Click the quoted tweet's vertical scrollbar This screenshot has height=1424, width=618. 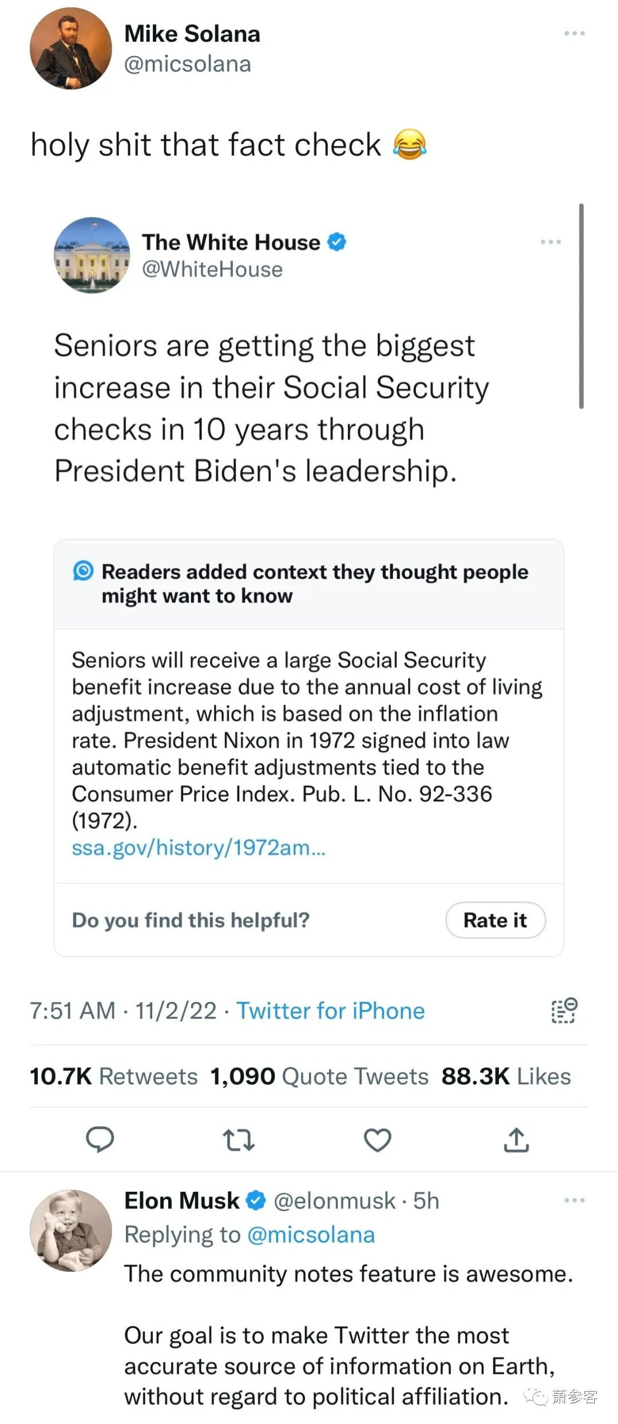581,306
